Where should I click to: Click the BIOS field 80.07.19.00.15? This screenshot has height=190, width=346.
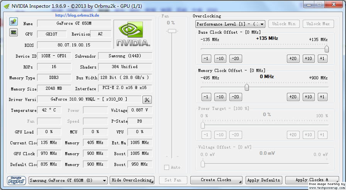coord(74,45)
